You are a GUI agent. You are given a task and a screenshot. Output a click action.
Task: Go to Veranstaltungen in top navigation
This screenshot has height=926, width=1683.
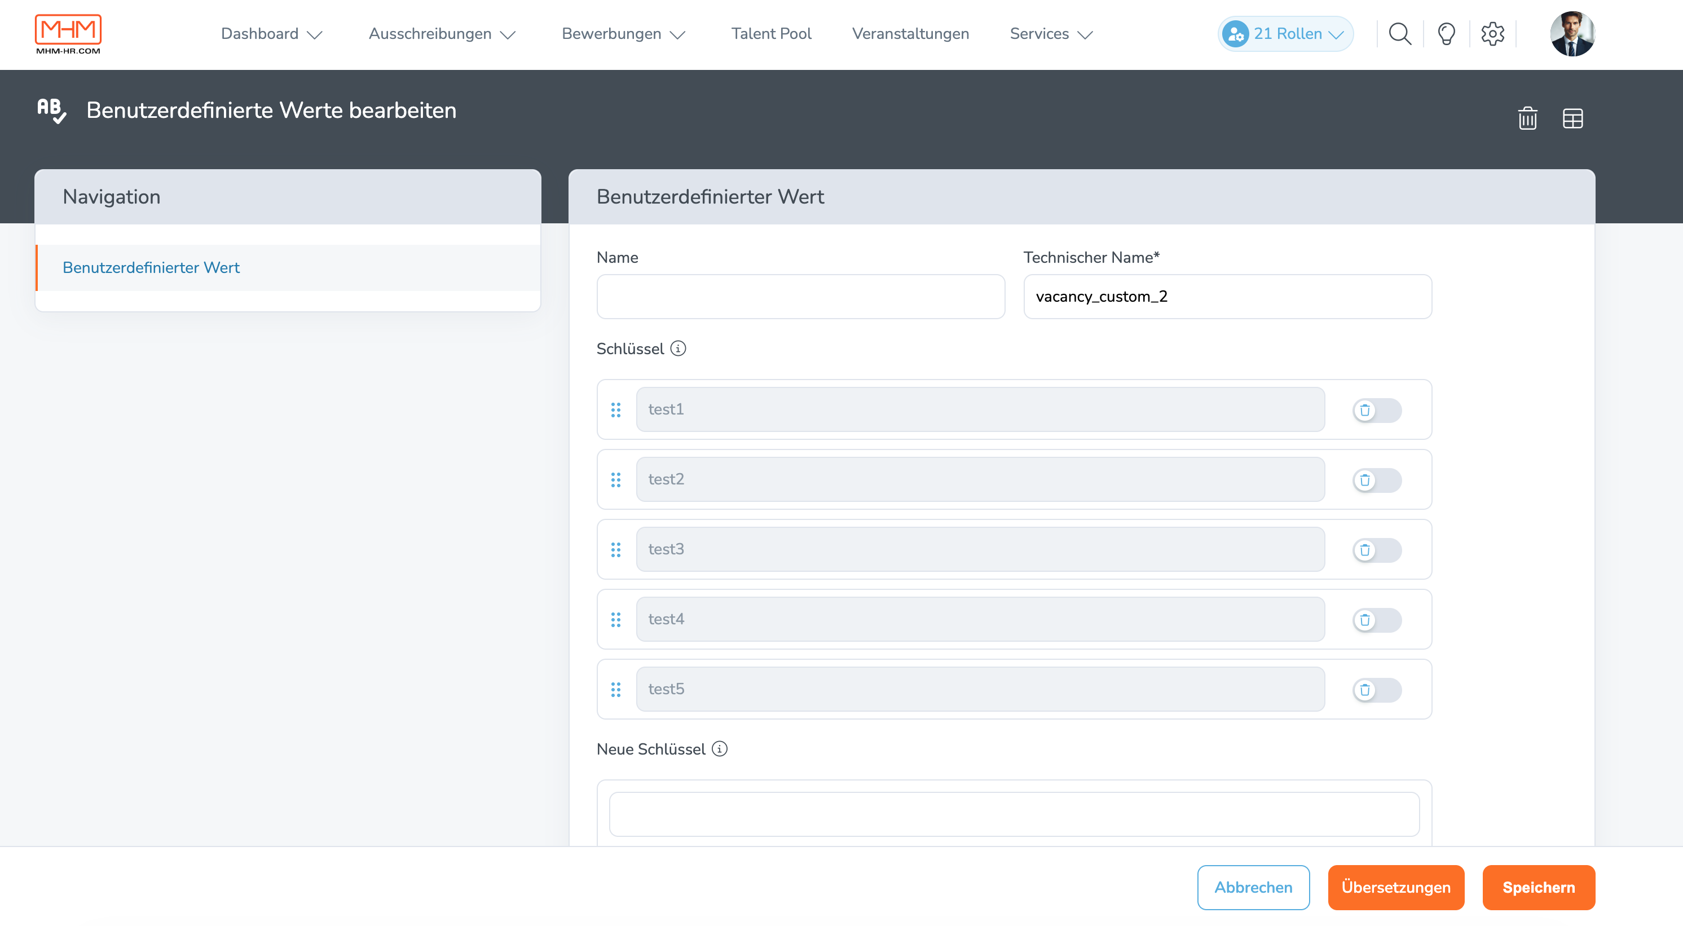[910, 34]
